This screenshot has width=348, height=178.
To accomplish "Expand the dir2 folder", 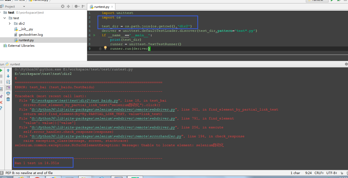I will [10, 24].
